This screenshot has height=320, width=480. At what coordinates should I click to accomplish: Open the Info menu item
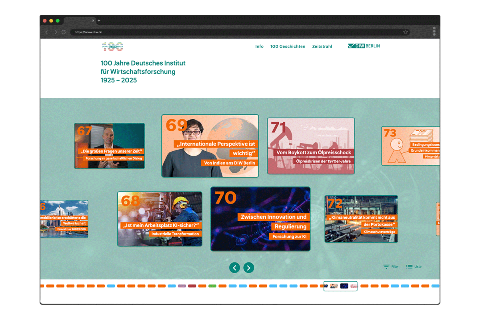(x=259, y=46)
